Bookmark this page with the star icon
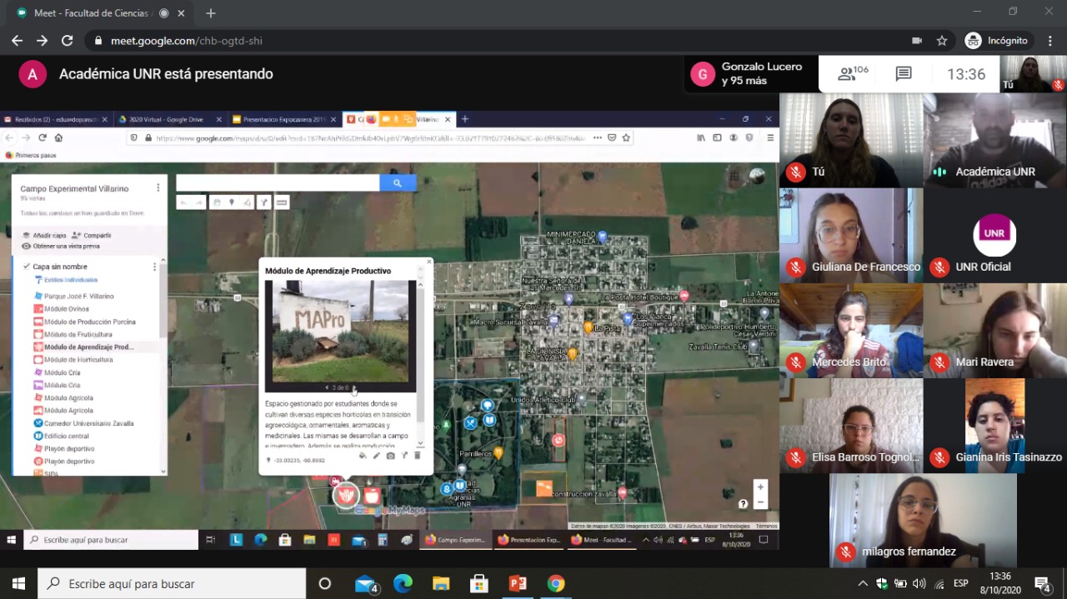 tap(942, 41)
